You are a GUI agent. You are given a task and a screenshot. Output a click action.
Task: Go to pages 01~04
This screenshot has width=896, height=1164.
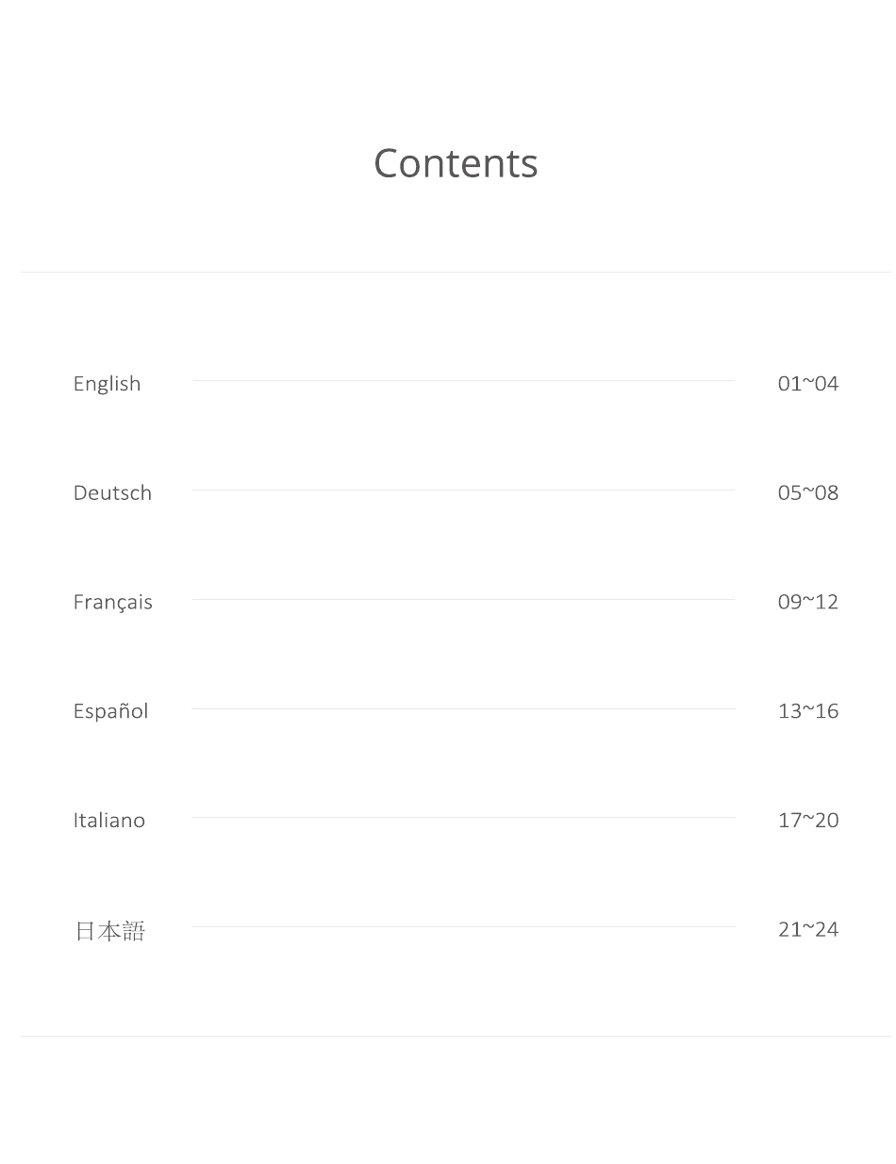pyautogui.click(x=808, y=383)
